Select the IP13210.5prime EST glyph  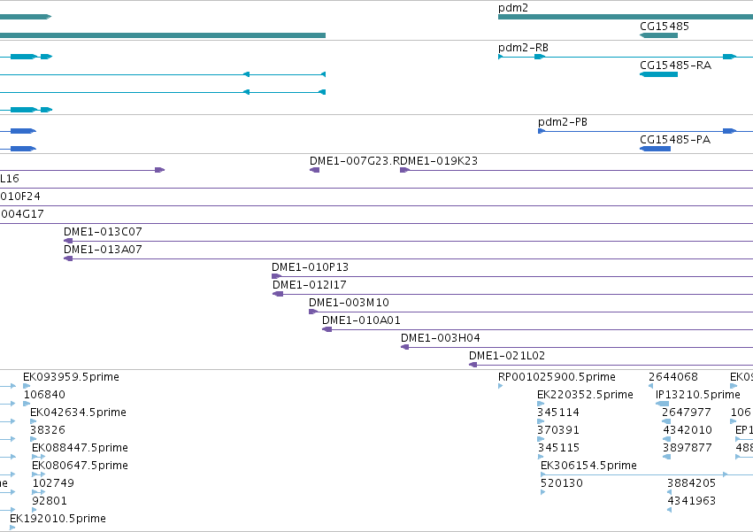click(x=662, y=404)
